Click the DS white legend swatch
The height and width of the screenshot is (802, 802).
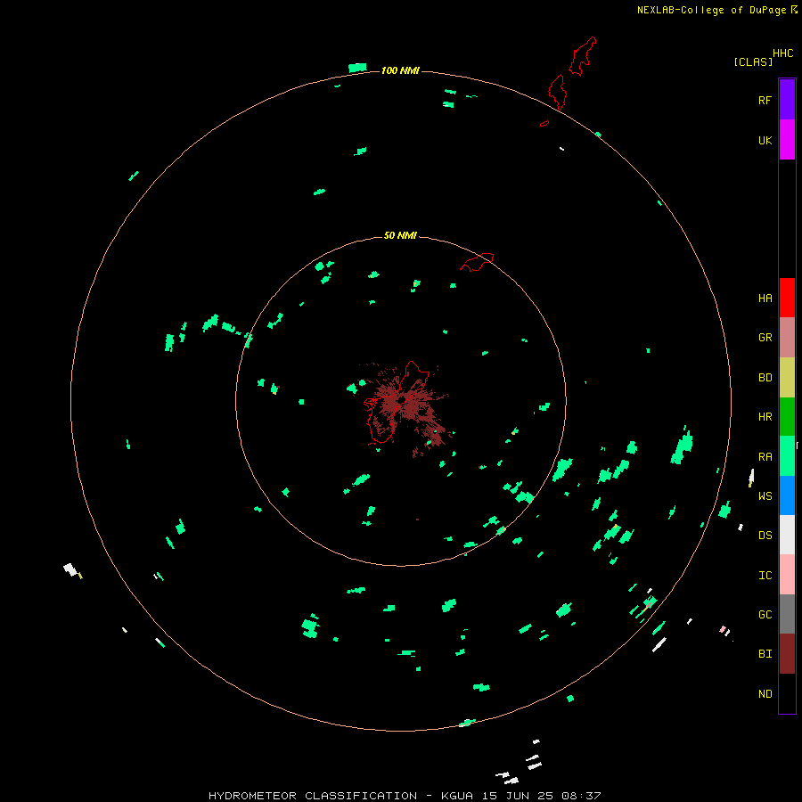click(x=787, y=535)
